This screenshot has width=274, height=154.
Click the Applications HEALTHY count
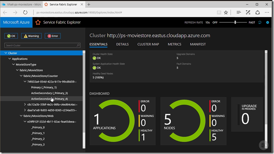click(143, 137)
